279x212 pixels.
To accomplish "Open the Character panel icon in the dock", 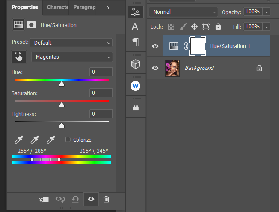I will click(x=136, y=27).
